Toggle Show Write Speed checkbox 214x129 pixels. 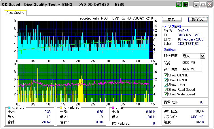tap(166, 94)
